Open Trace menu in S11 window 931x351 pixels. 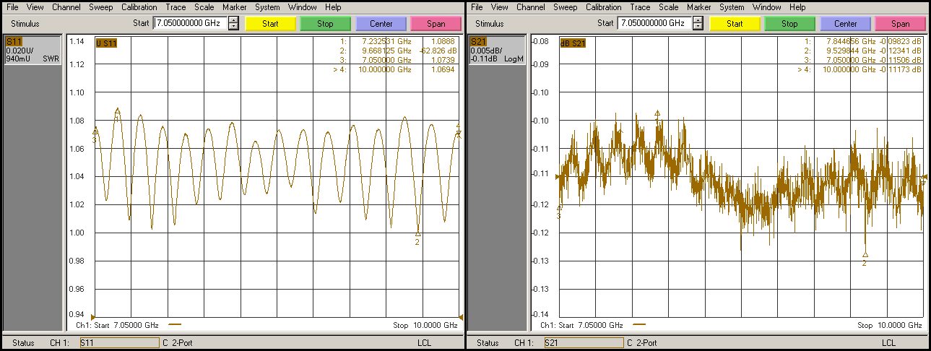176,7
